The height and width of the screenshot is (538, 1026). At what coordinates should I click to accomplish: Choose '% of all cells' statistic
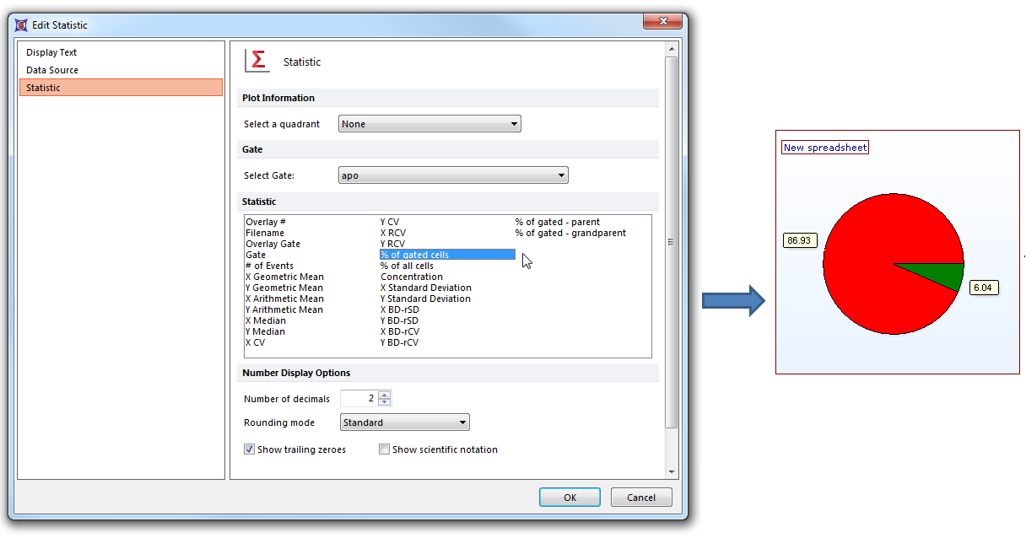tap(407, 266)
